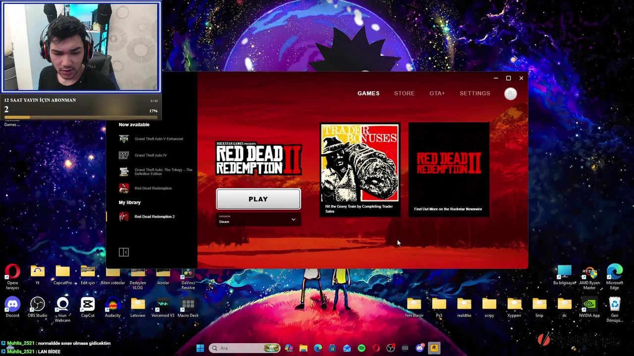Open Opera from the taskbar
Image resolution: width=634 pixels, height=356 pixels.
pyautogui.click(x=376, y=348)
